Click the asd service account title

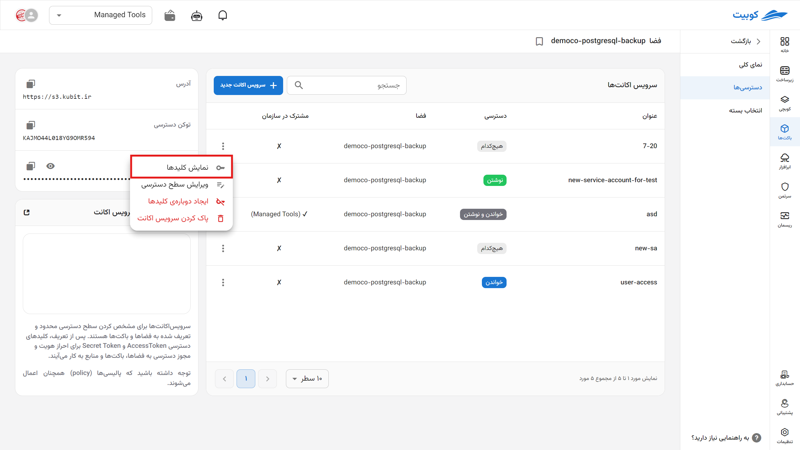652,214
